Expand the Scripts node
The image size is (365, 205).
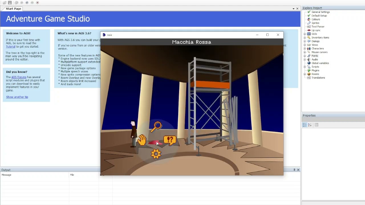coord(305,67)
